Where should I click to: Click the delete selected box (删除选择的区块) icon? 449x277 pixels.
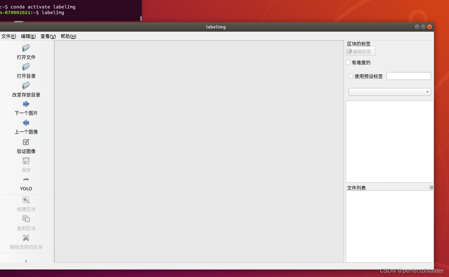tap(26, 238)
